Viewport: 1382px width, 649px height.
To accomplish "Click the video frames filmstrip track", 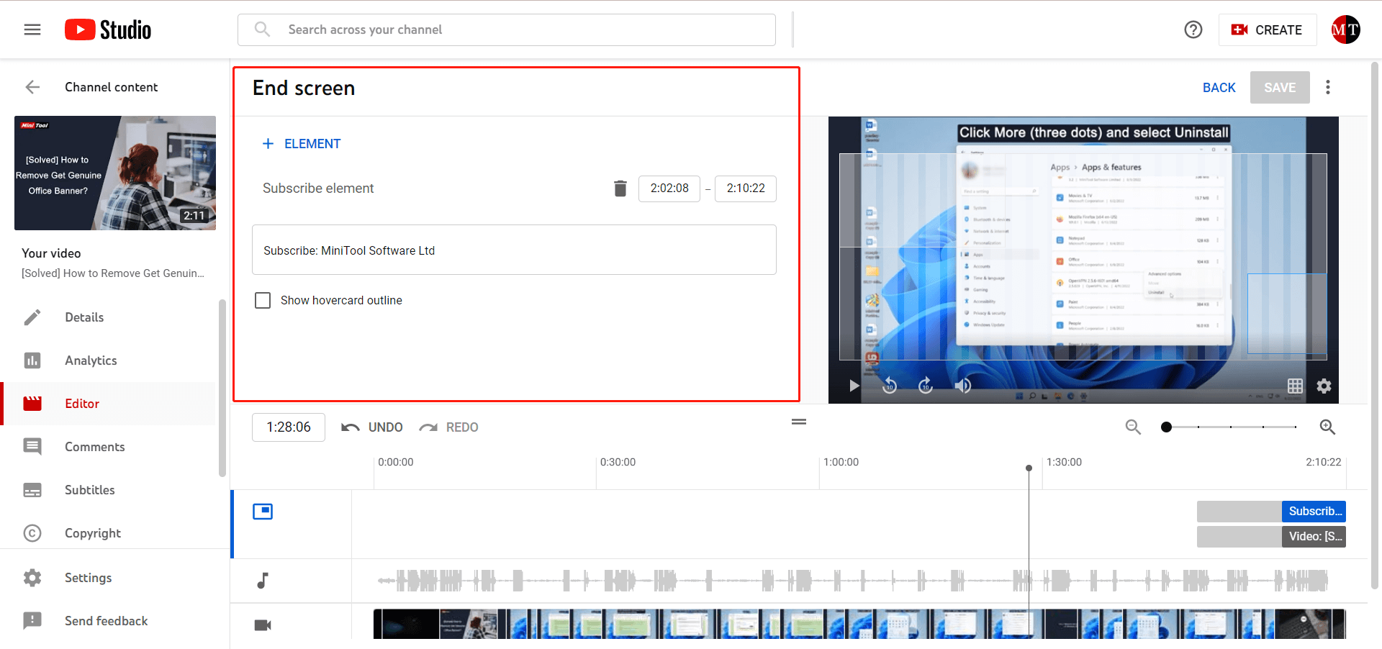I will pyautogui.click(x=859, y=624).
